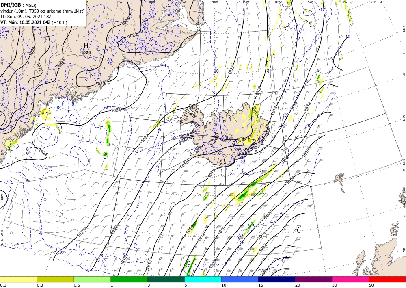Select the green 1–3 mm legend swatch

click(x=129, y=279)
